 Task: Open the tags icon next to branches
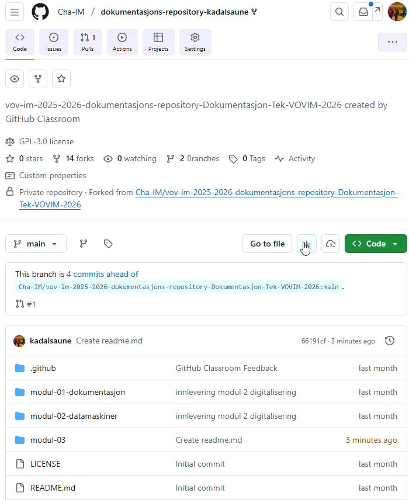[x=108, y=244]
